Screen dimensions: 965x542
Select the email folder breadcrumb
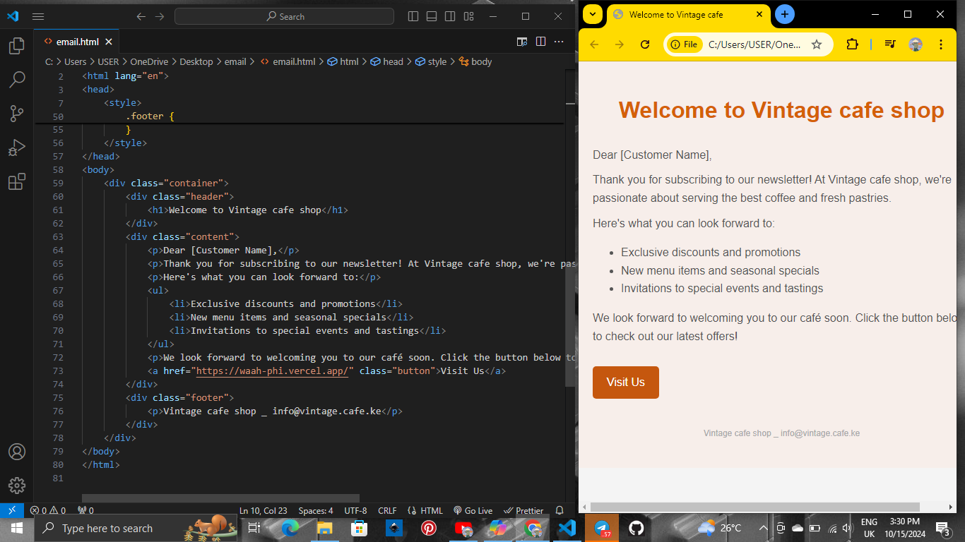point(235,61)
